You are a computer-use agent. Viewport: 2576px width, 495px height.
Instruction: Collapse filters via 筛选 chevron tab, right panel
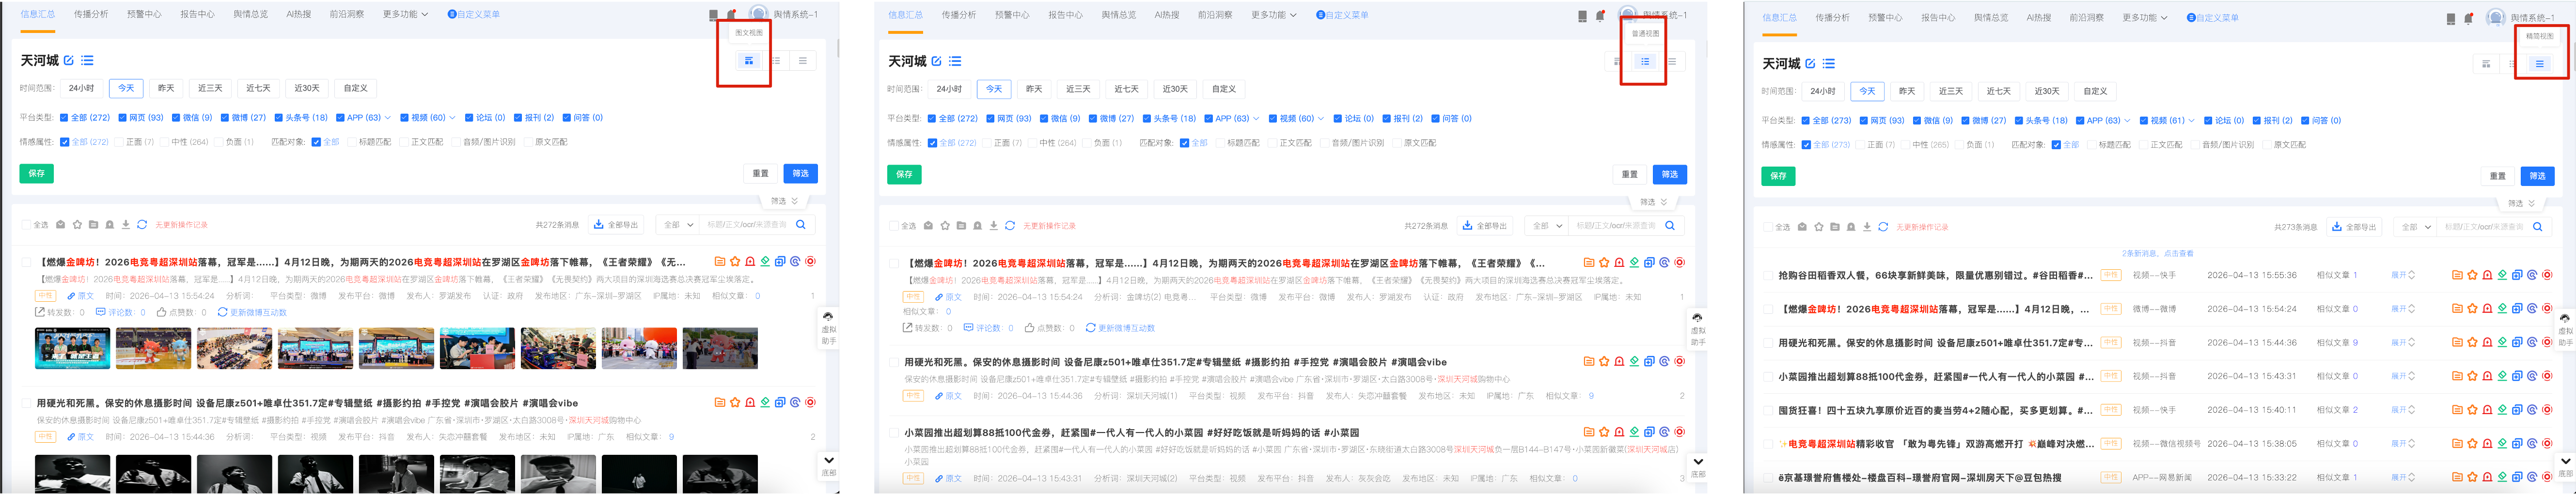(x=2520, y=204)
